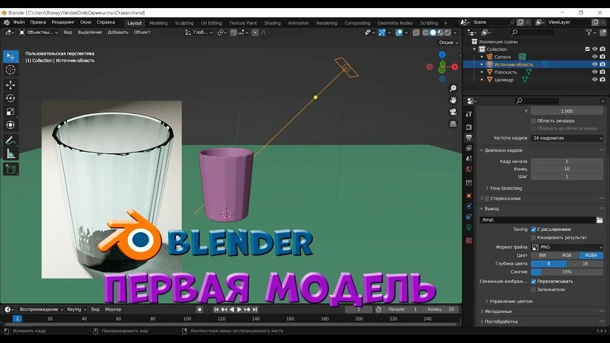
Task: Open Опции dropdown button
Action: 448,42
